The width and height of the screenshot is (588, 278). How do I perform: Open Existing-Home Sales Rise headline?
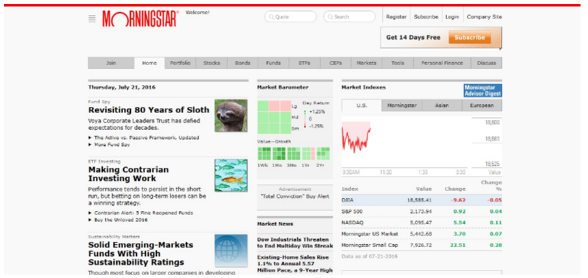295,264
